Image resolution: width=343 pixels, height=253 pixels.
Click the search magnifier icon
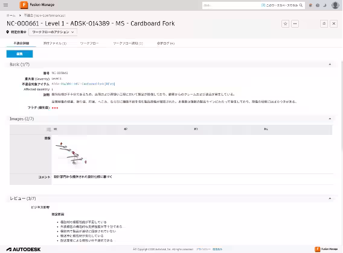click(301, 5)
